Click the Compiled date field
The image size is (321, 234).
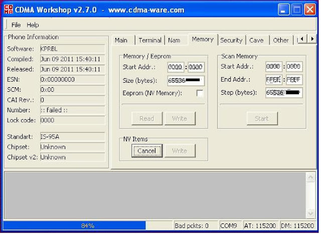pyautogui.click(x=72, y=59)
